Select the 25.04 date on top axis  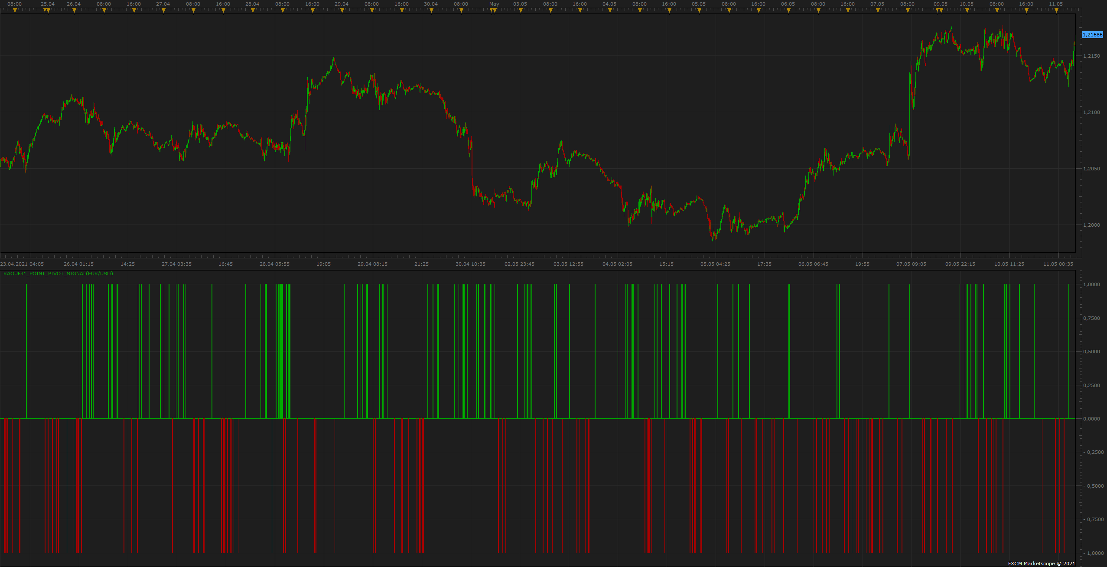[48, 4]
